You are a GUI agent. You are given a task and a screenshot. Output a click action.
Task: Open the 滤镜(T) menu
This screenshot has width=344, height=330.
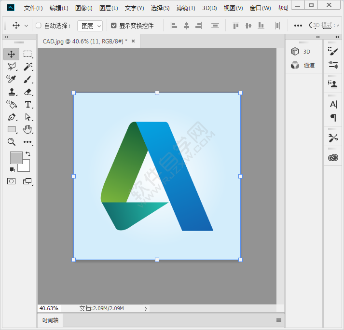pos(186,8)
